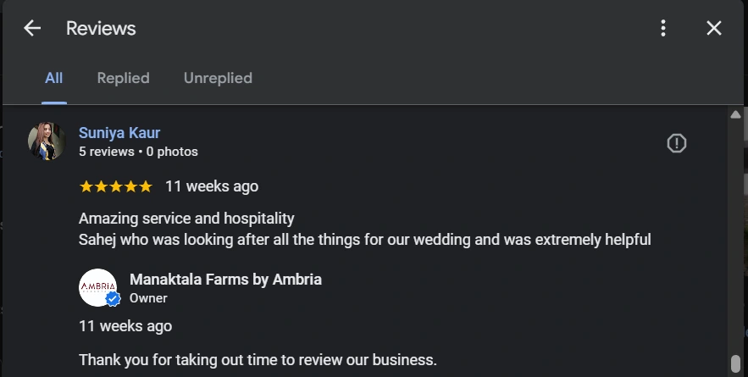This screenshot has height=377, width=748.
Task: Click the Ambria owner logo
Action: point(97,287)
